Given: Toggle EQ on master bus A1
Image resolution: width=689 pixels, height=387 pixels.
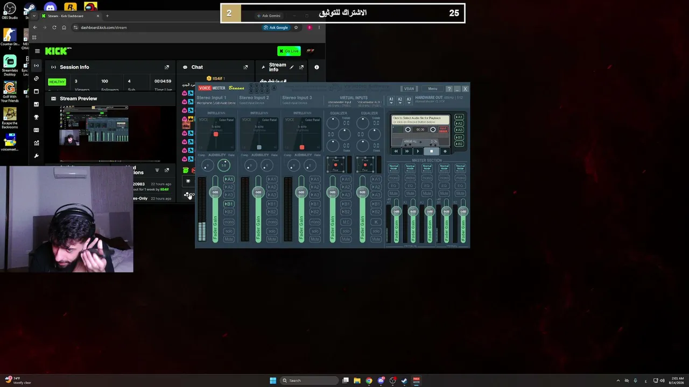Looking at the screenshot, I should 393,185.
